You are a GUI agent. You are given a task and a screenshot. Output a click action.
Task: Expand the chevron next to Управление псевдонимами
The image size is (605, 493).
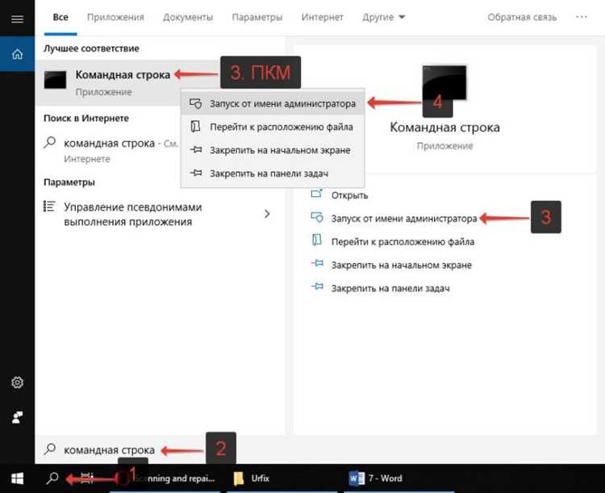[x=267, y=214]
